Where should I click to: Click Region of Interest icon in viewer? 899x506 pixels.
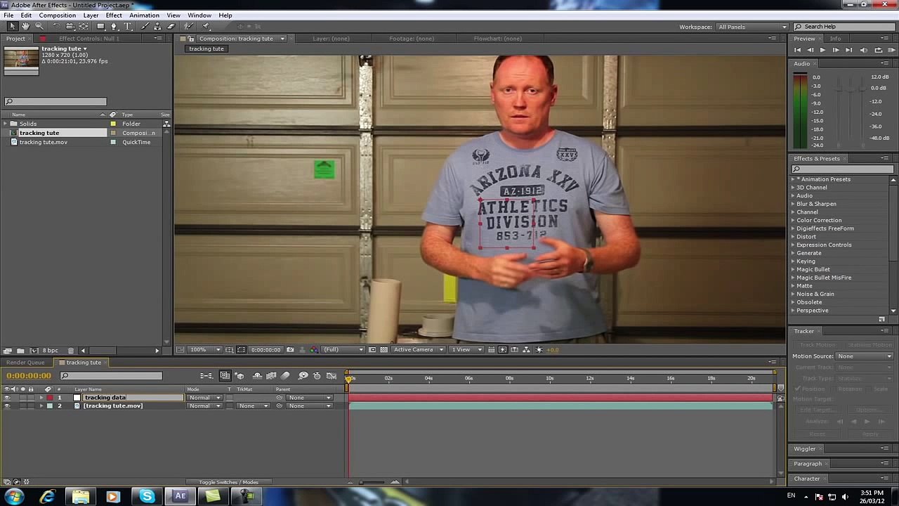point(372,349)
